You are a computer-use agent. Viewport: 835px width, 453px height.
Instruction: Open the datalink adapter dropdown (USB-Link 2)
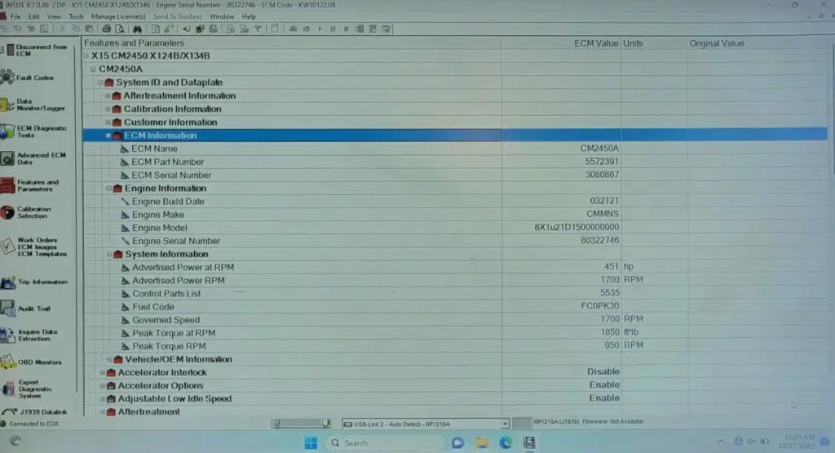click(x=504, y=424)
